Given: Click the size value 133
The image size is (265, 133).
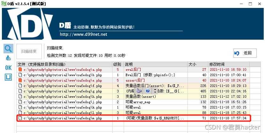Looking at the screenshot, I should (x=203, y=96).
